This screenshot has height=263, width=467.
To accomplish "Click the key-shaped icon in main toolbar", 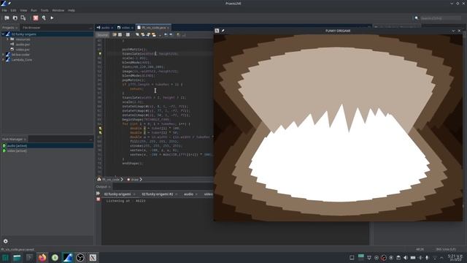I will tap(44, 18).
